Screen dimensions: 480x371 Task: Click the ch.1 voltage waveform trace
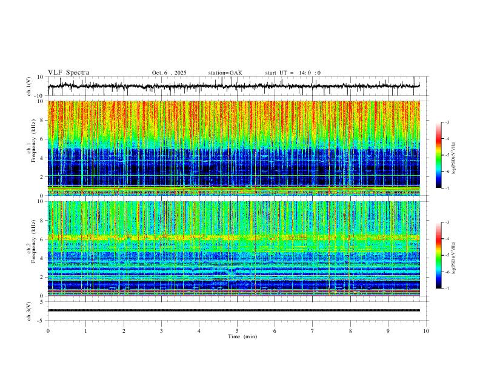(234, 86)
